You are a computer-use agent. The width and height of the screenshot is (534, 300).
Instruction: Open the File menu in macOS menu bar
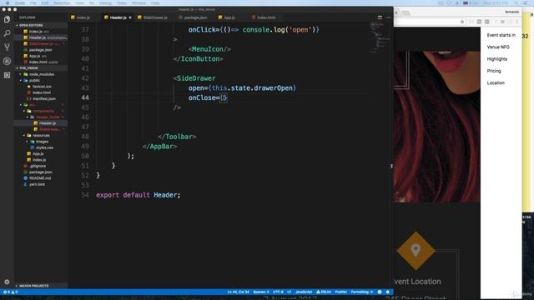33,3
